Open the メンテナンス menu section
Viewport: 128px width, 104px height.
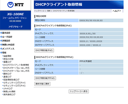point(7,49)
